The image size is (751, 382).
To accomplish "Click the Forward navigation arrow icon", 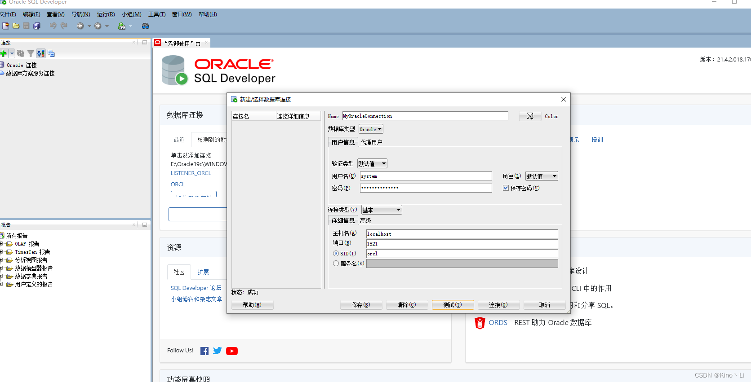I will coord(98,26).
